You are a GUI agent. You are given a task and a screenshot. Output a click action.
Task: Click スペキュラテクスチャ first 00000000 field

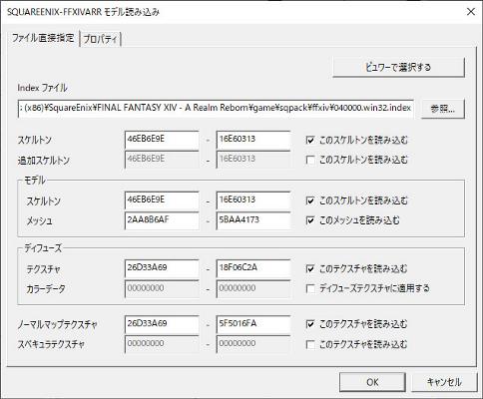pyautogui.click(x=162, y=344)
